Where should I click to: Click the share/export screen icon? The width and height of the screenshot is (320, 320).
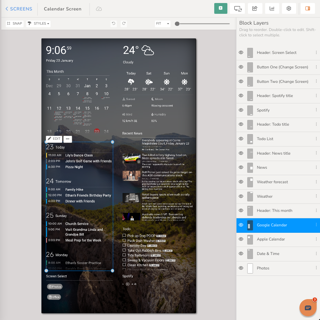pyautogui.click(x=255, y=8)
